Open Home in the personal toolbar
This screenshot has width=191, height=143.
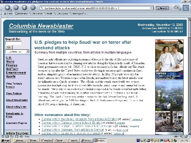(8, 14)
